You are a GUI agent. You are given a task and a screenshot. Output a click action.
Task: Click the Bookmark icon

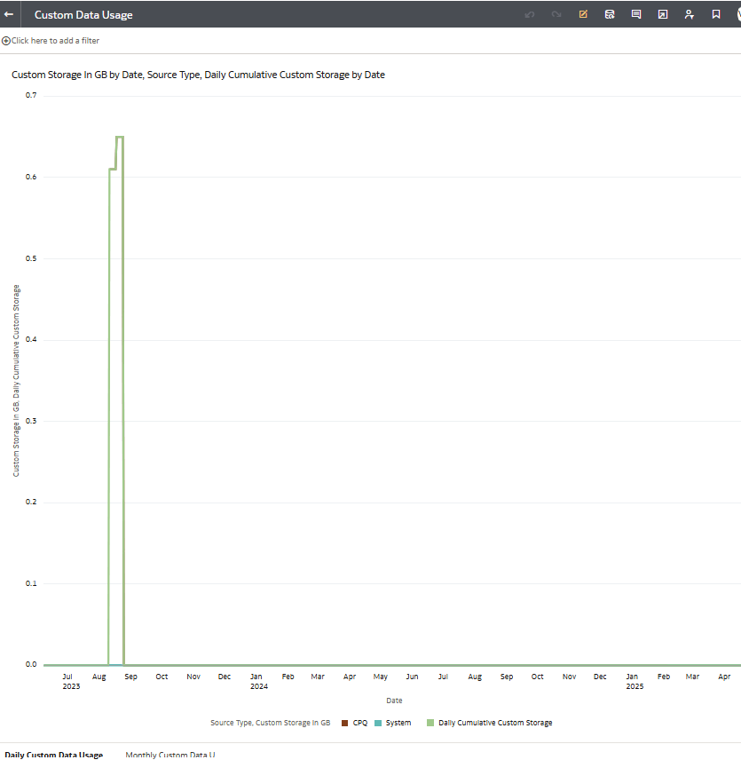716,14
